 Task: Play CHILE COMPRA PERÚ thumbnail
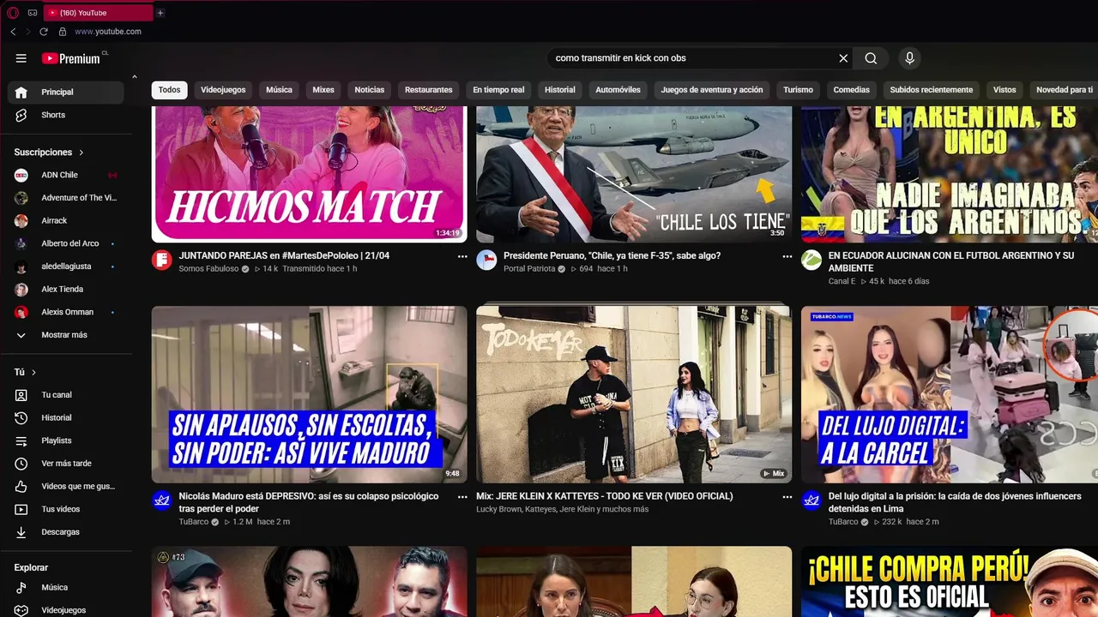pos(950,582)
